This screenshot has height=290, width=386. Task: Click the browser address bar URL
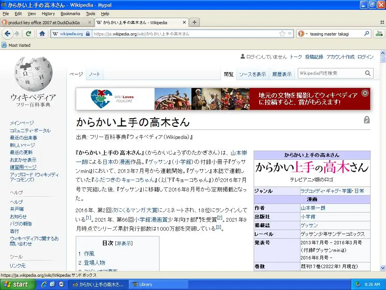[x=186, y=34]
